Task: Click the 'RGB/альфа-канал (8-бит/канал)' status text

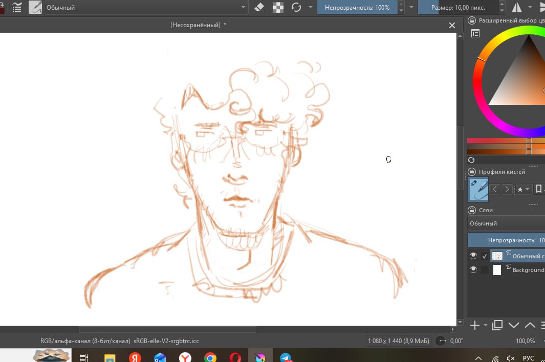Action: (x=85, y=341)
